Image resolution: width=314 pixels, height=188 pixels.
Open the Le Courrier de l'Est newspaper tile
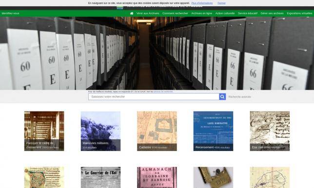pos(100,177)
